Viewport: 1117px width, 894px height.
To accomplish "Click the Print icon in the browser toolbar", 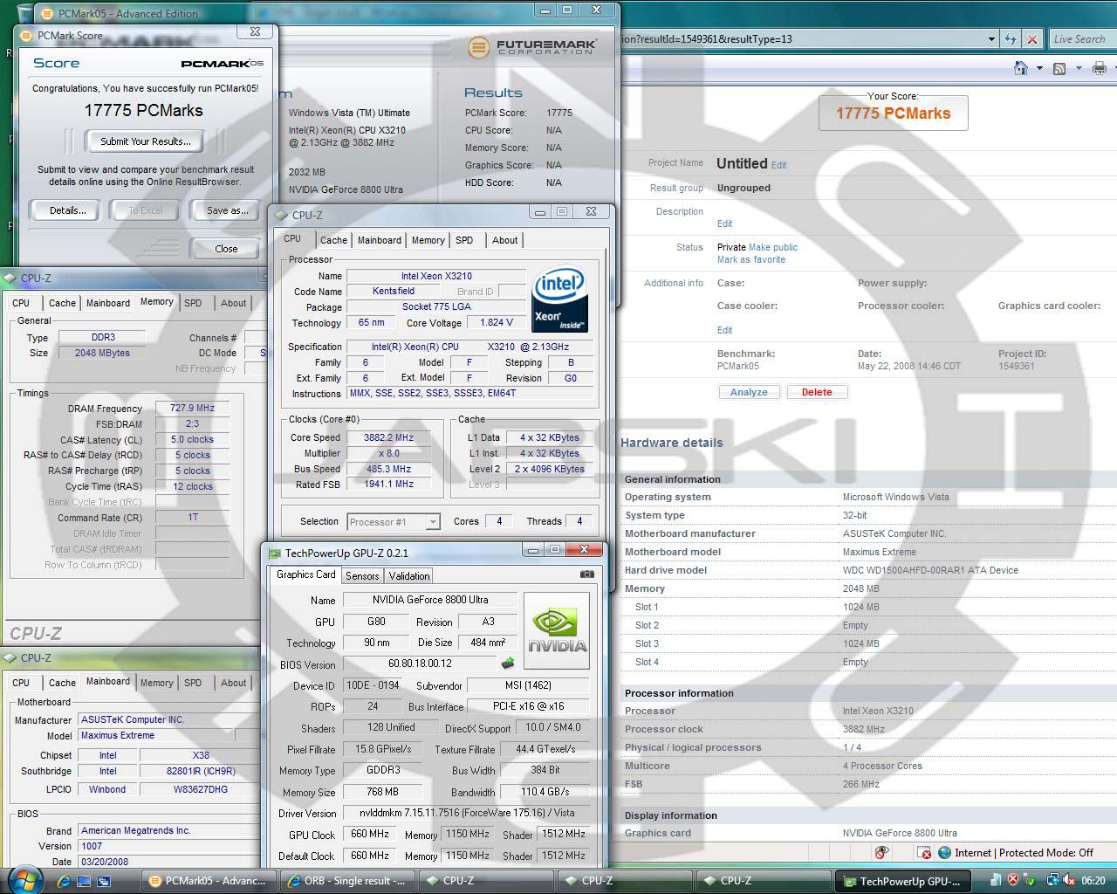I will [x=1100, y=68].
